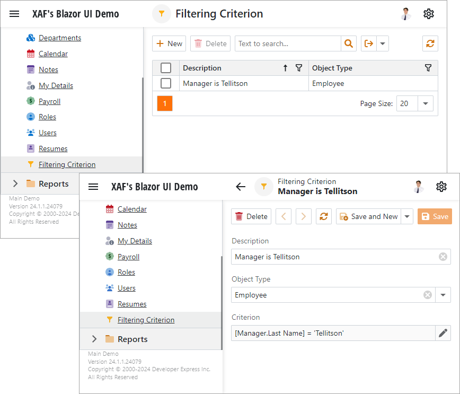Screen dimensions: 460x394
Task: Expand Reports group in front window
Action: coord(94,339)
